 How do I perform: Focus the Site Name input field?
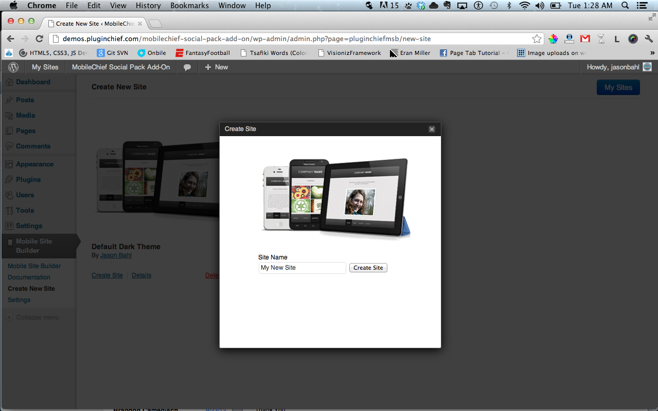pos(302,268)
